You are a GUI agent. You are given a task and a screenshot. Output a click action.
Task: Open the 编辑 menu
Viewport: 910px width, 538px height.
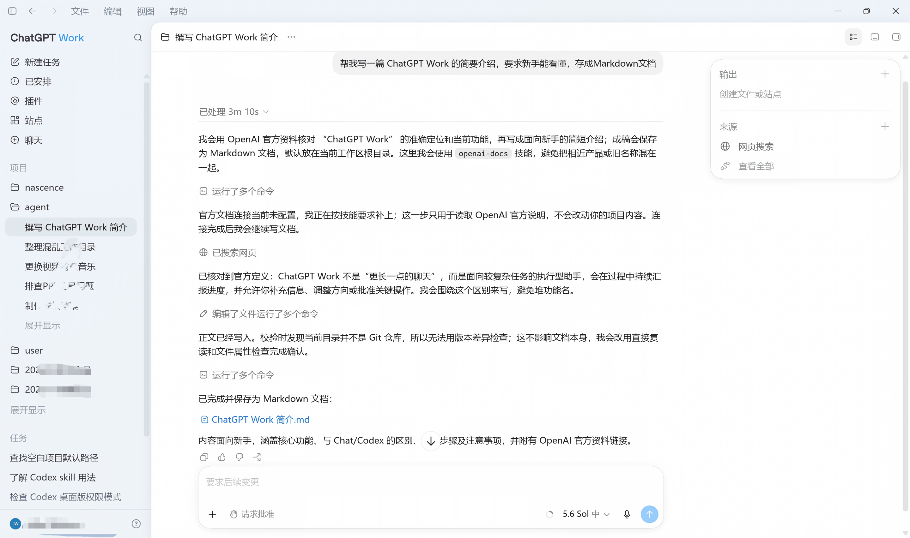(112, 11)
